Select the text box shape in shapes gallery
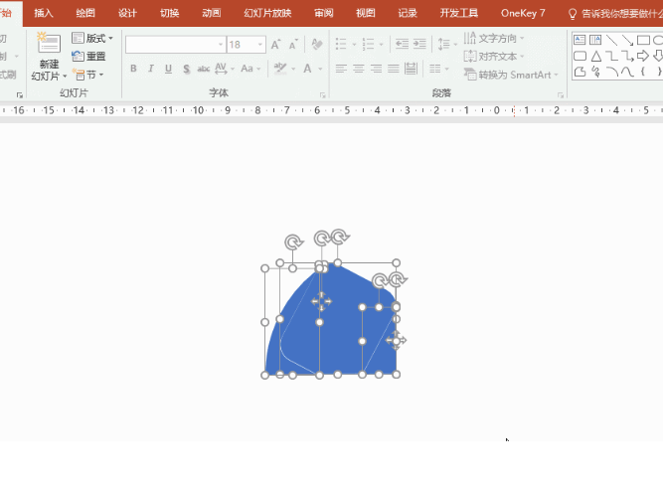 [x=580, y=40]
